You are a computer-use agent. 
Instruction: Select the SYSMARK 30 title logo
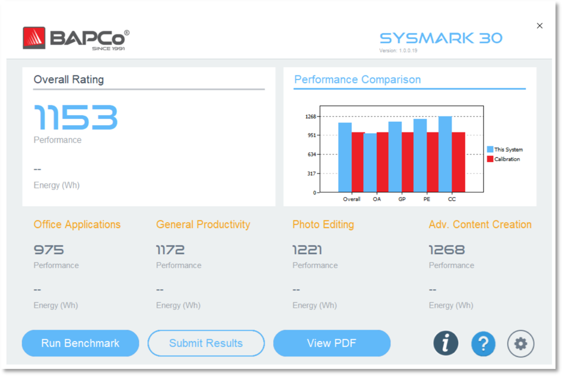pos(440,37)
